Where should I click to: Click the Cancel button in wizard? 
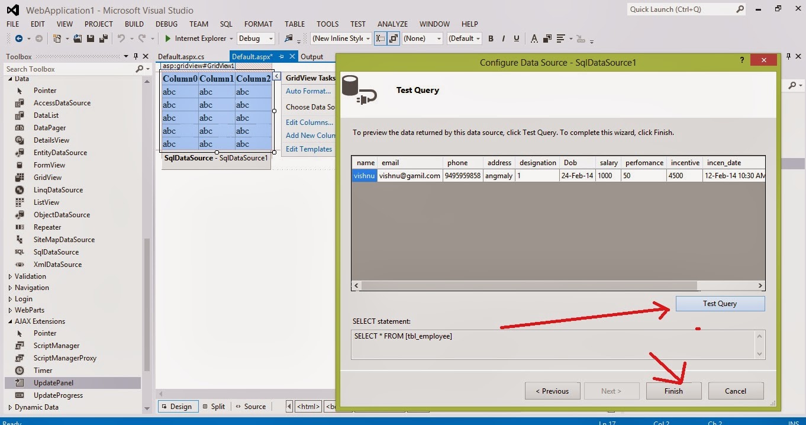(x=736, y=391)
